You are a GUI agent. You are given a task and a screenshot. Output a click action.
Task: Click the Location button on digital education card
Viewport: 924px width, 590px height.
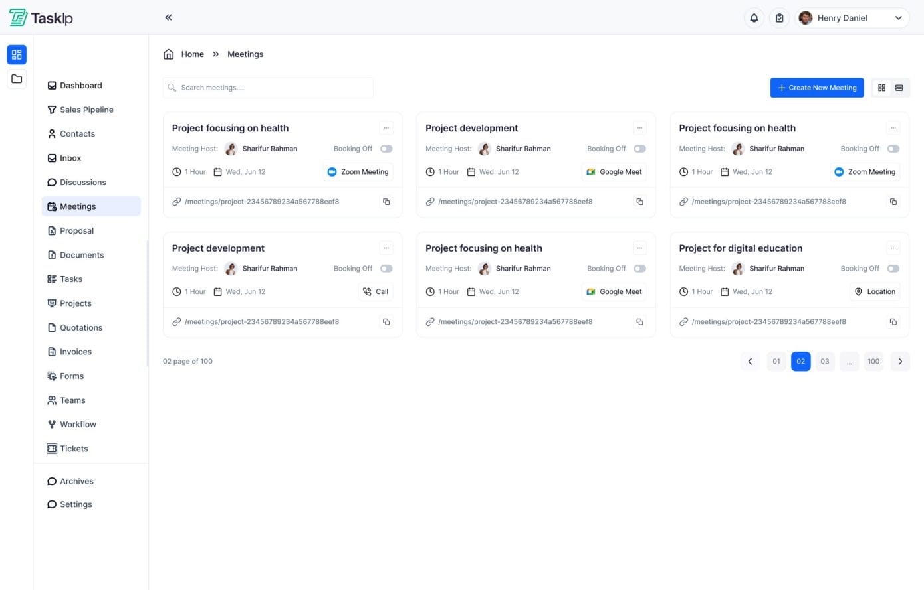pos(874,292)
